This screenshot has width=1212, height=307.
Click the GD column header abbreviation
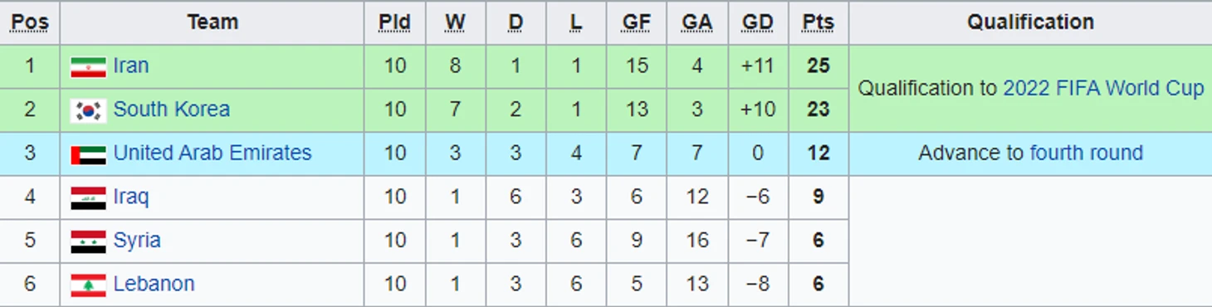coord(757,22)
